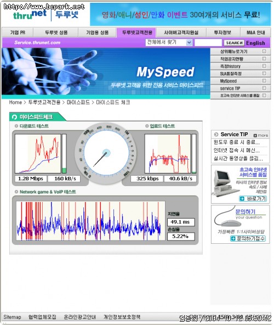Click the latency and loss graph
The height and width of the screenshot is (325, 274).
(90, 221)
